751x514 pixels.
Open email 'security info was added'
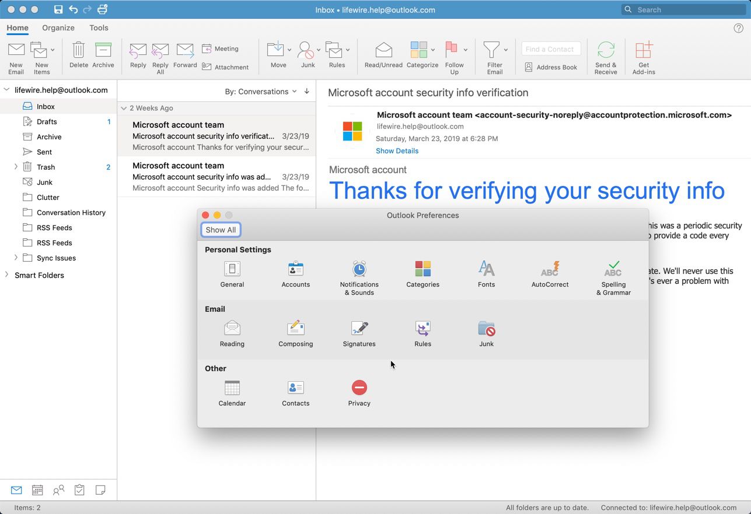tap(216, 177)
